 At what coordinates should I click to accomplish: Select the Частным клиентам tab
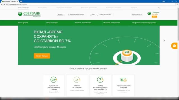tap(23, 8)
